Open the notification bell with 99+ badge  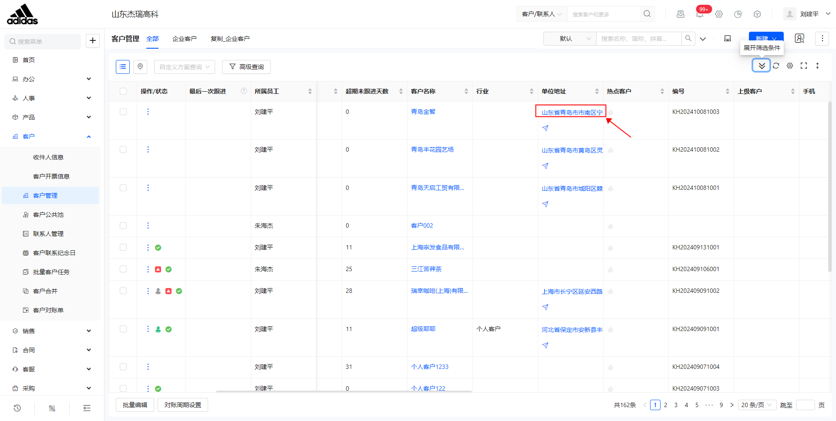pyautogui.click(x=700, y=14)
